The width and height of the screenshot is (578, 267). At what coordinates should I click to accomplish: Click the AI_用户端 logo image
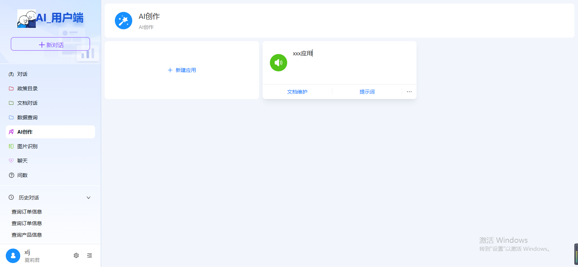tap(27, 19)
